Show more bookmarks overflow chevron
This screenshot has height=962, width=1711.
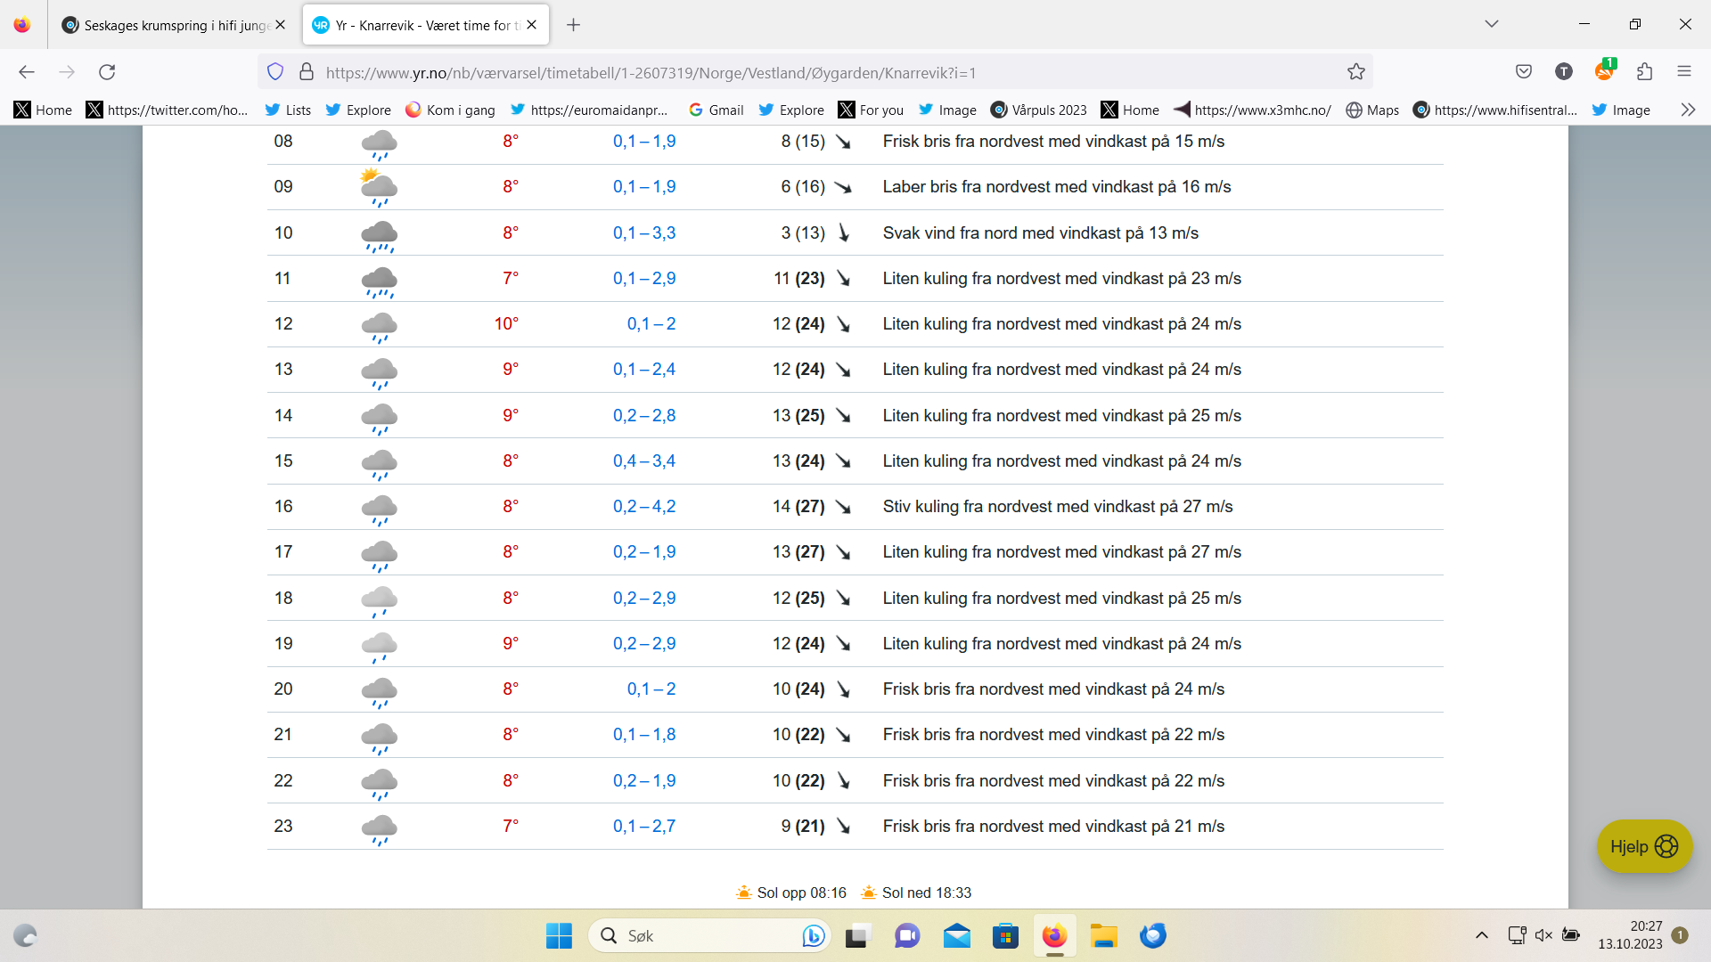tap(1688, 110)
